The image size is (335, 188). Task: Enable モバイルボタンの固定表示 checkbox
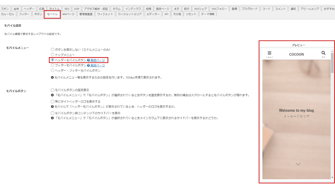point(52,90)
